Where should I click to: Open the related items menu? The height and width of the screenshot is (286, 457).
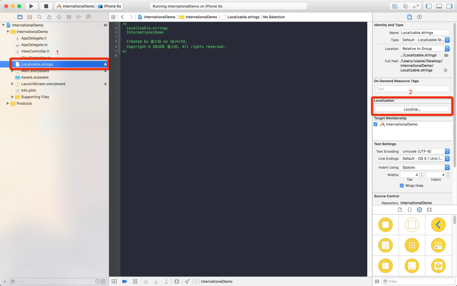point(113,17)
